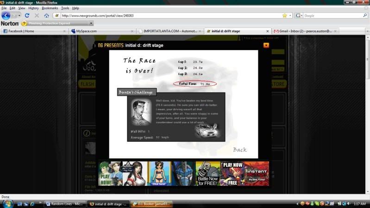
Task: Open the volume speaker tray icon
Action: pos(349,203)
